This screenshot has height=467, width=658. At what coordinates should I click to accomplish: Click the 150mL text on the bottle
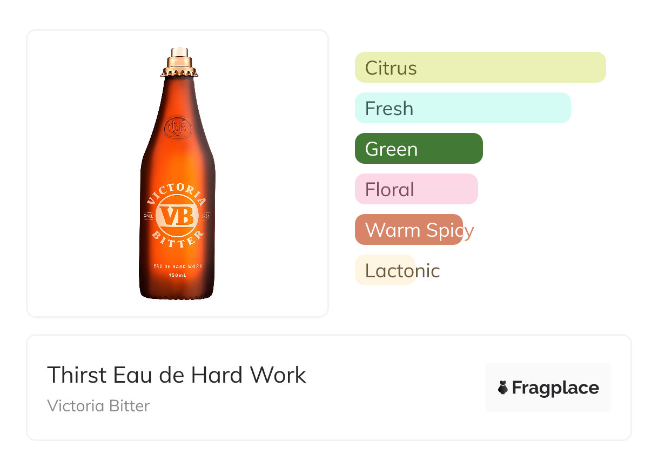177,275
